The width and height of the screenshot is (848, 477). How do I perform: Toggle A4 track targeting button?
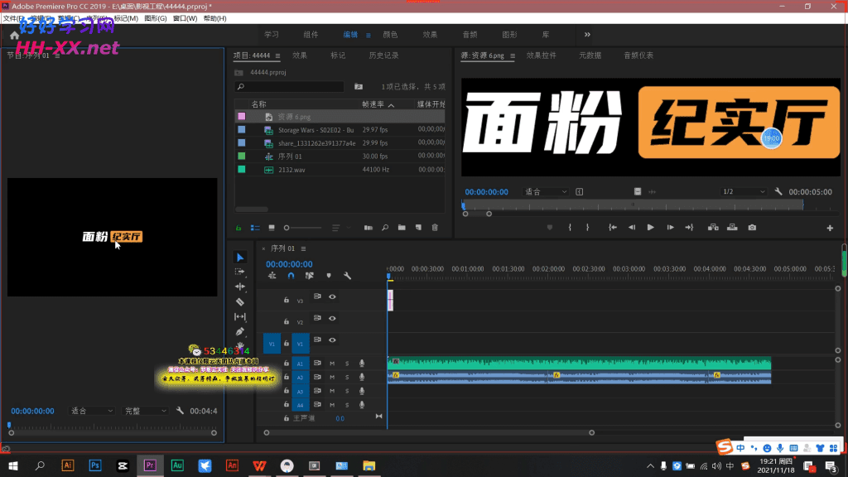coord(300,405)
